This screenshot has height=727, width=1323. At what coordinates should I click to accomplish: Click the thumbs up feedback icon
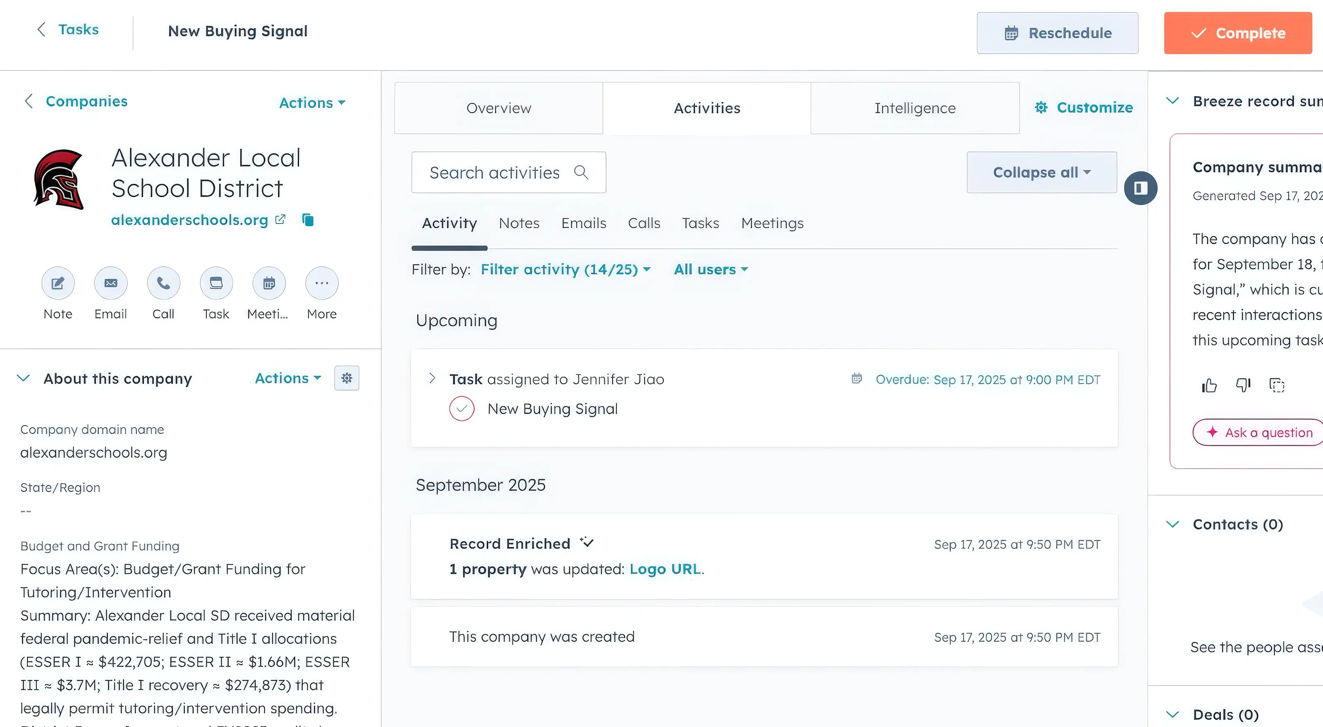(1209, 385)
